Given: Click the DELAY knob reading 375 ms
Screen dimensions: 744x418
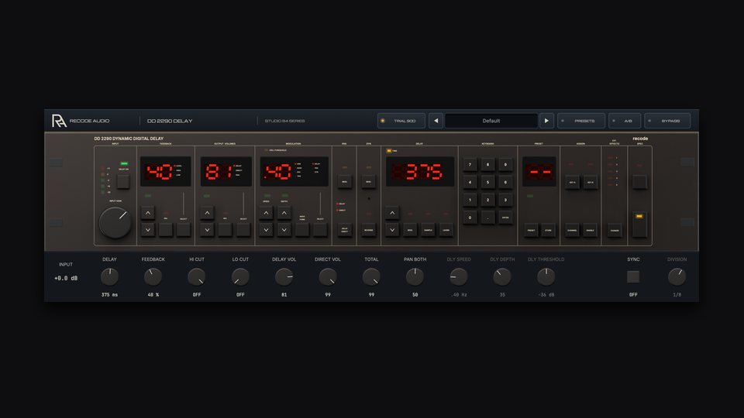Looking at the screenshot, I should pyautogui.click(x=109, y=277).
